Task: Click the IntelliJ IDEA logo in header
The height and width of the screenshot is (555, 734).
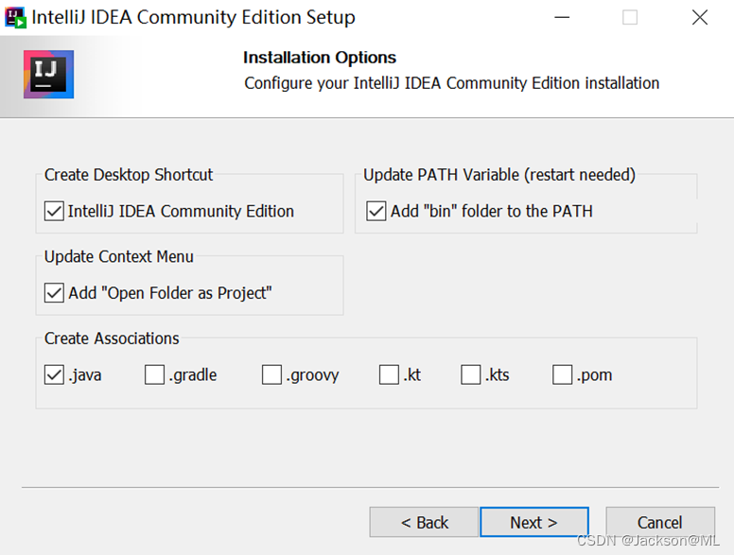Action: pos(48,75)
